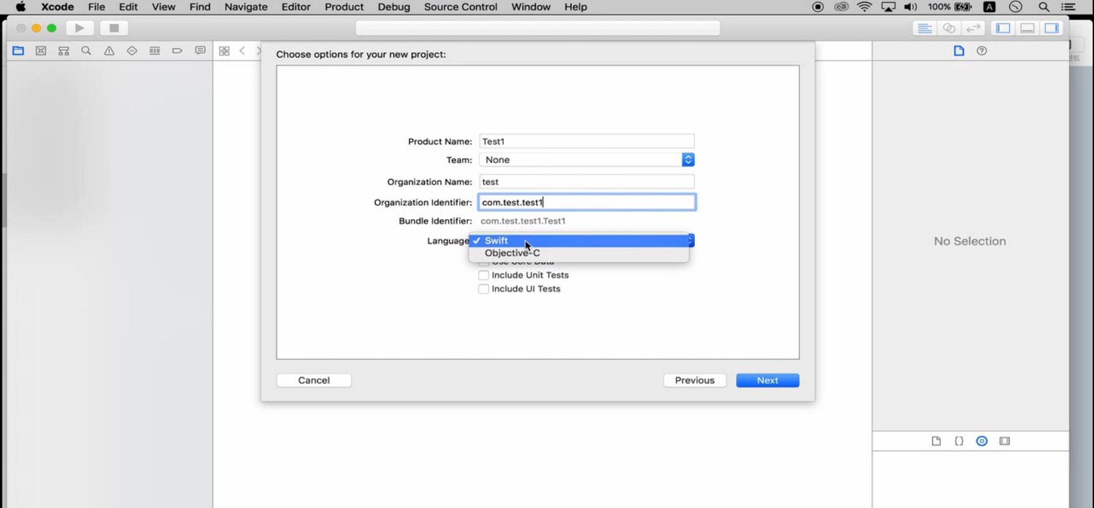The height and width of the screenshot is (508, 1094).
Task: Open the AirPlay display menu icon
Action: [x=888, y=7]
